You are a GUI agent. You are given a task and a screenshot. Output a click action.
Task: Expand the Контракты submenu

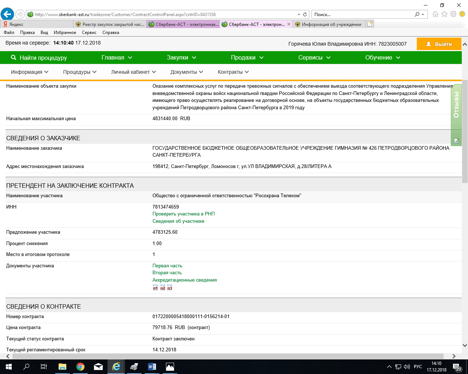(x=233, y=72)
